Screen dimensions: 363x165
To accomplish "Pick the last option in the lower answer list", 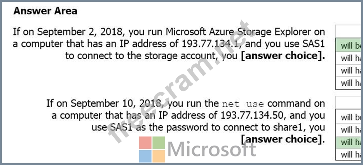I will point(350,154).
